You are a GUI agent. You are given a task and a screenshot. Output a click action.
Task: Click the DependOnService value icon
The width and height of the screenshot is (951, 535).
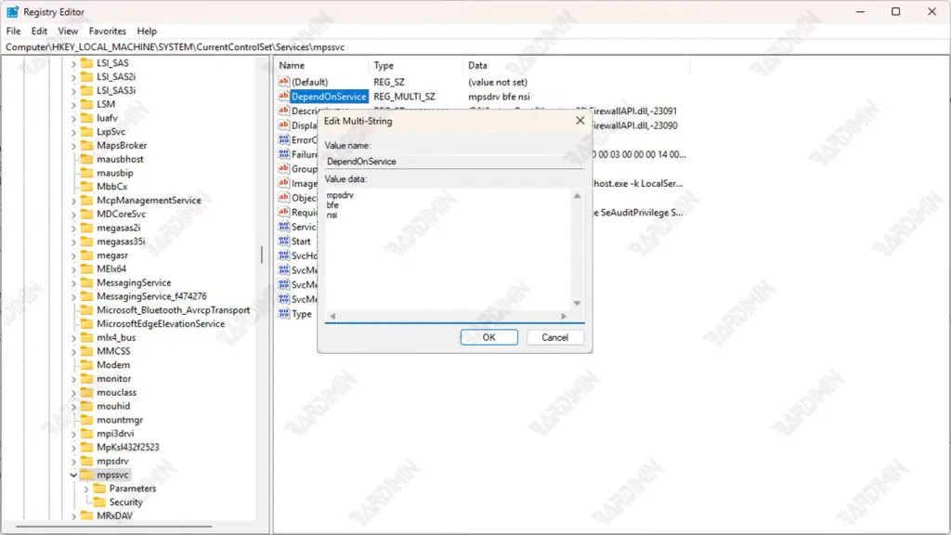click(283, 97)
